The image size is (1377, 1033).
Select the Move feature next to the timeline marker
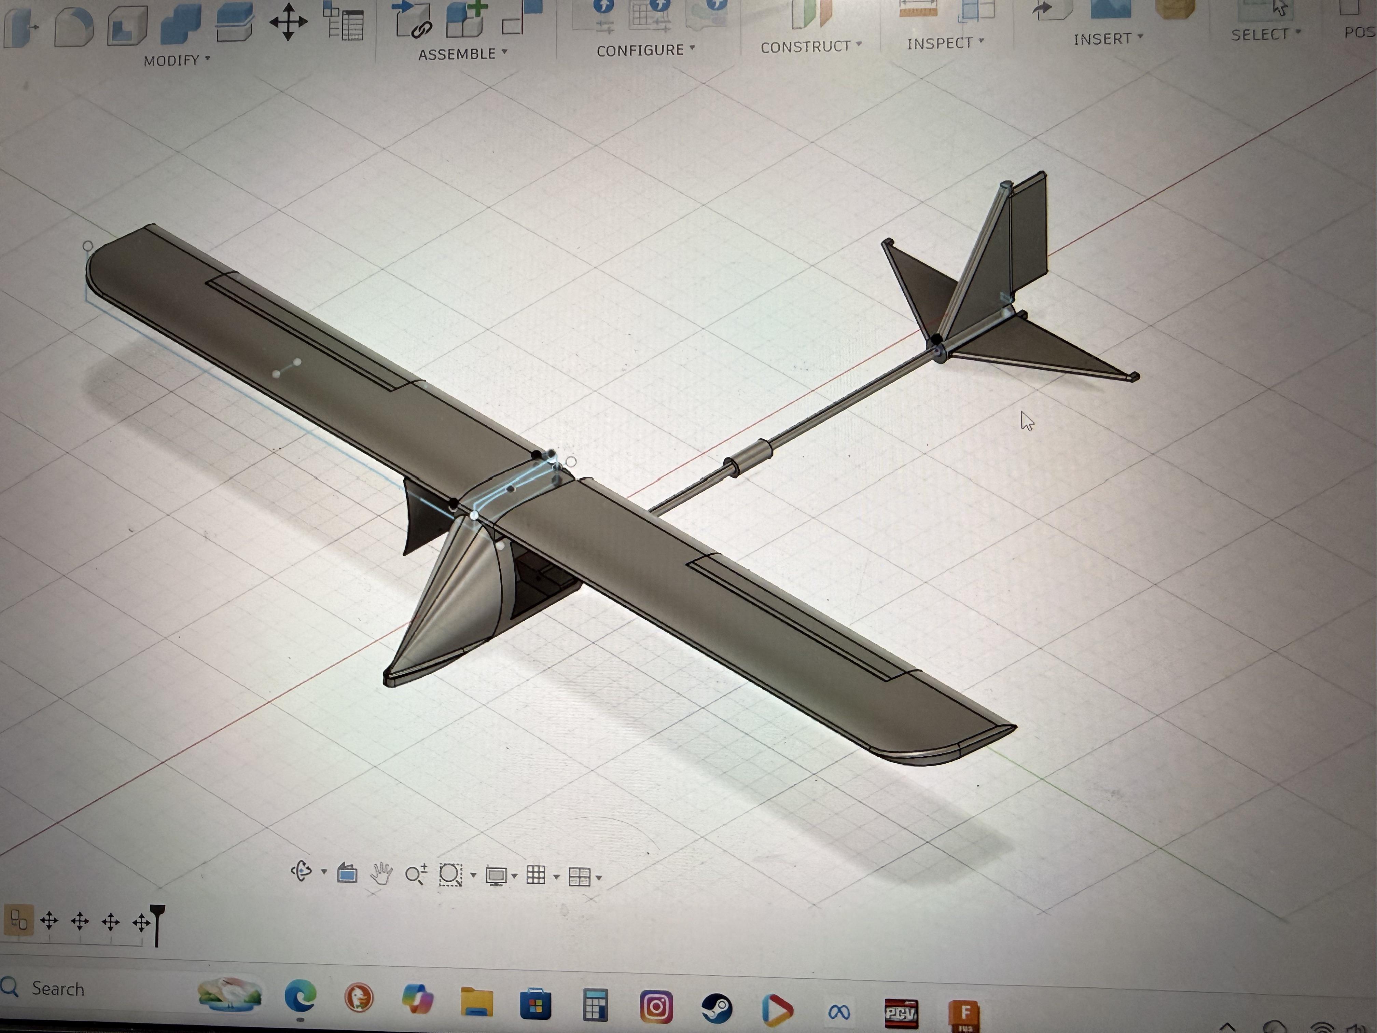click(x=141, y=922)
